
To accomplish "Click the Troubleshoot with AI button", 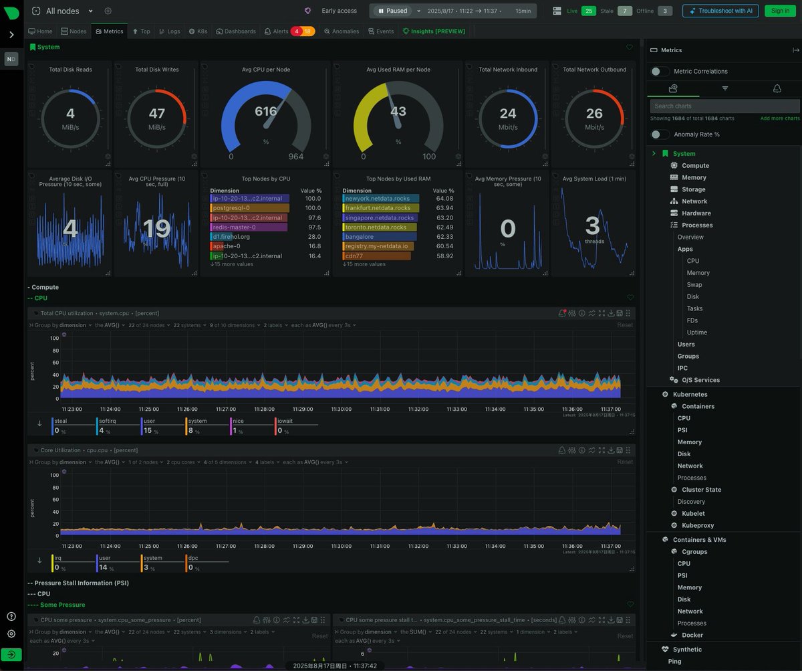I will (x=720, y=11).
